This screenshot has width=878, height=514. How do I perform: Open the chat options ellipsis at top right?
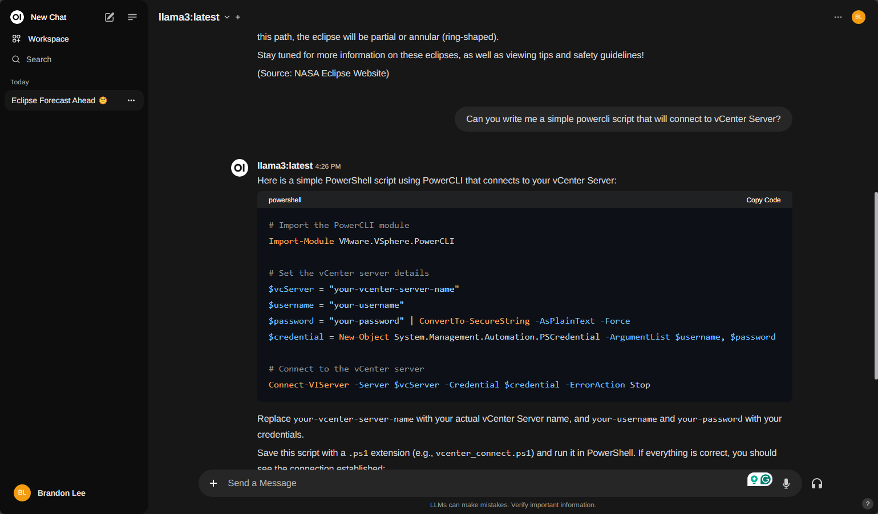pyautogui.click(x=838, y=17)
